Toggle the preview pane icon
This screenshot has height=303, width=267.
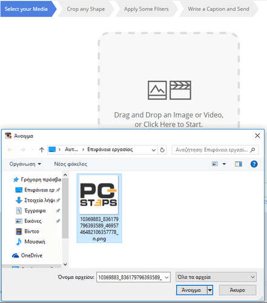pos(239,164)
